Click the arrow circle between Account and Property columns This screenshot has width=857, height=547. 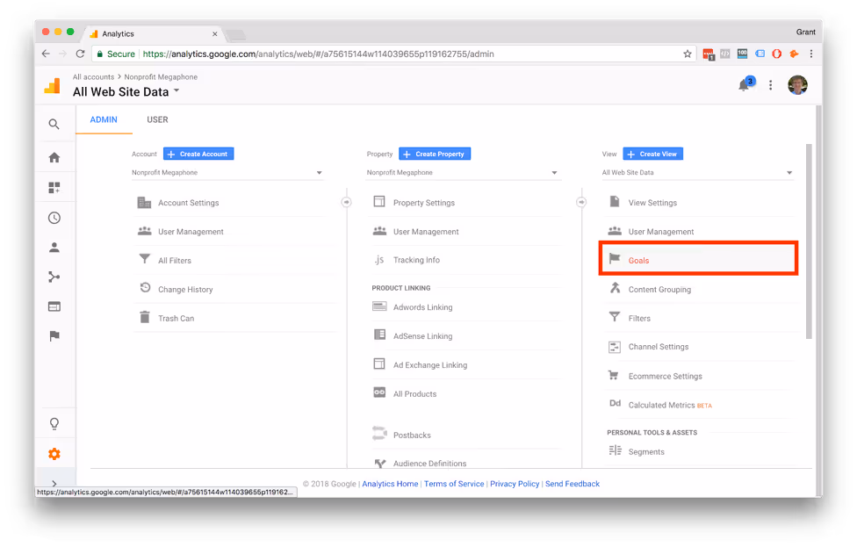[x=347, y=202]
